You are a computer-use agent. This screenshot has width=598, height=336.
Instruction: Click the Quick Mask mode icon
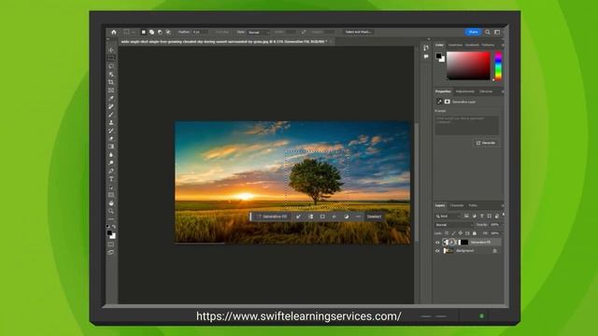pyautogui.click(x=111, y=245)
